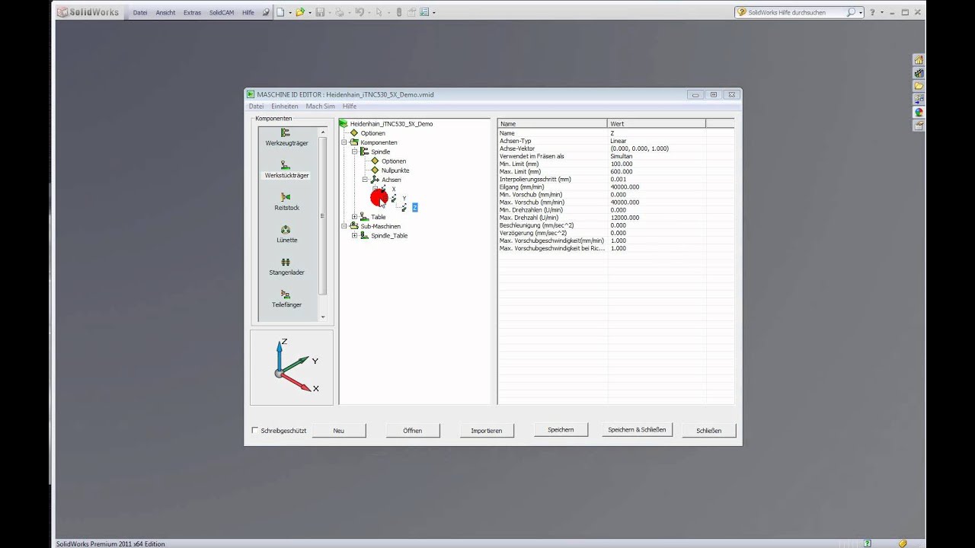Select Heidenhain_iTNC530_5X_Demo root tree item
Image resolution: width=975 pixels, height=548 pixels.
click(392, 123)
